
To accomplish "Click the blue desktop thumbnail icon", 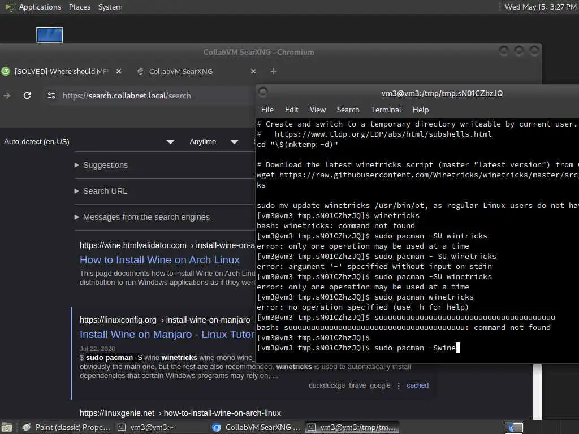I will (50, 35).
